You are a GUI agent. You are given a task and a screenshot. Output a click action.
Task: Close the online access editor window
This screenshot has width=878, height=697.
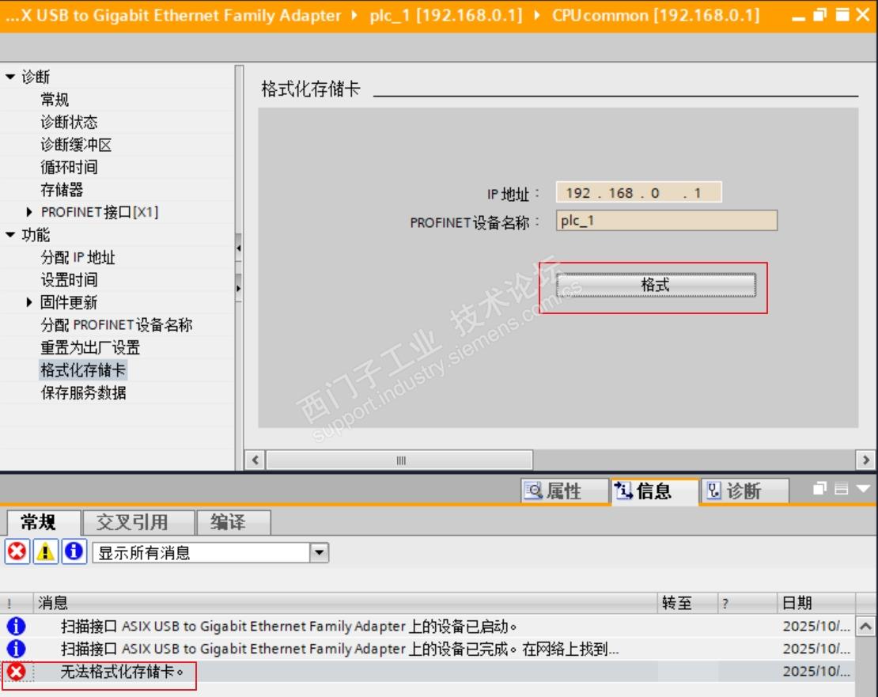tap(863, 14)
